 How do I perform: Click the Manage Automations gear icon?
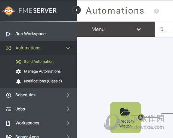18,71
